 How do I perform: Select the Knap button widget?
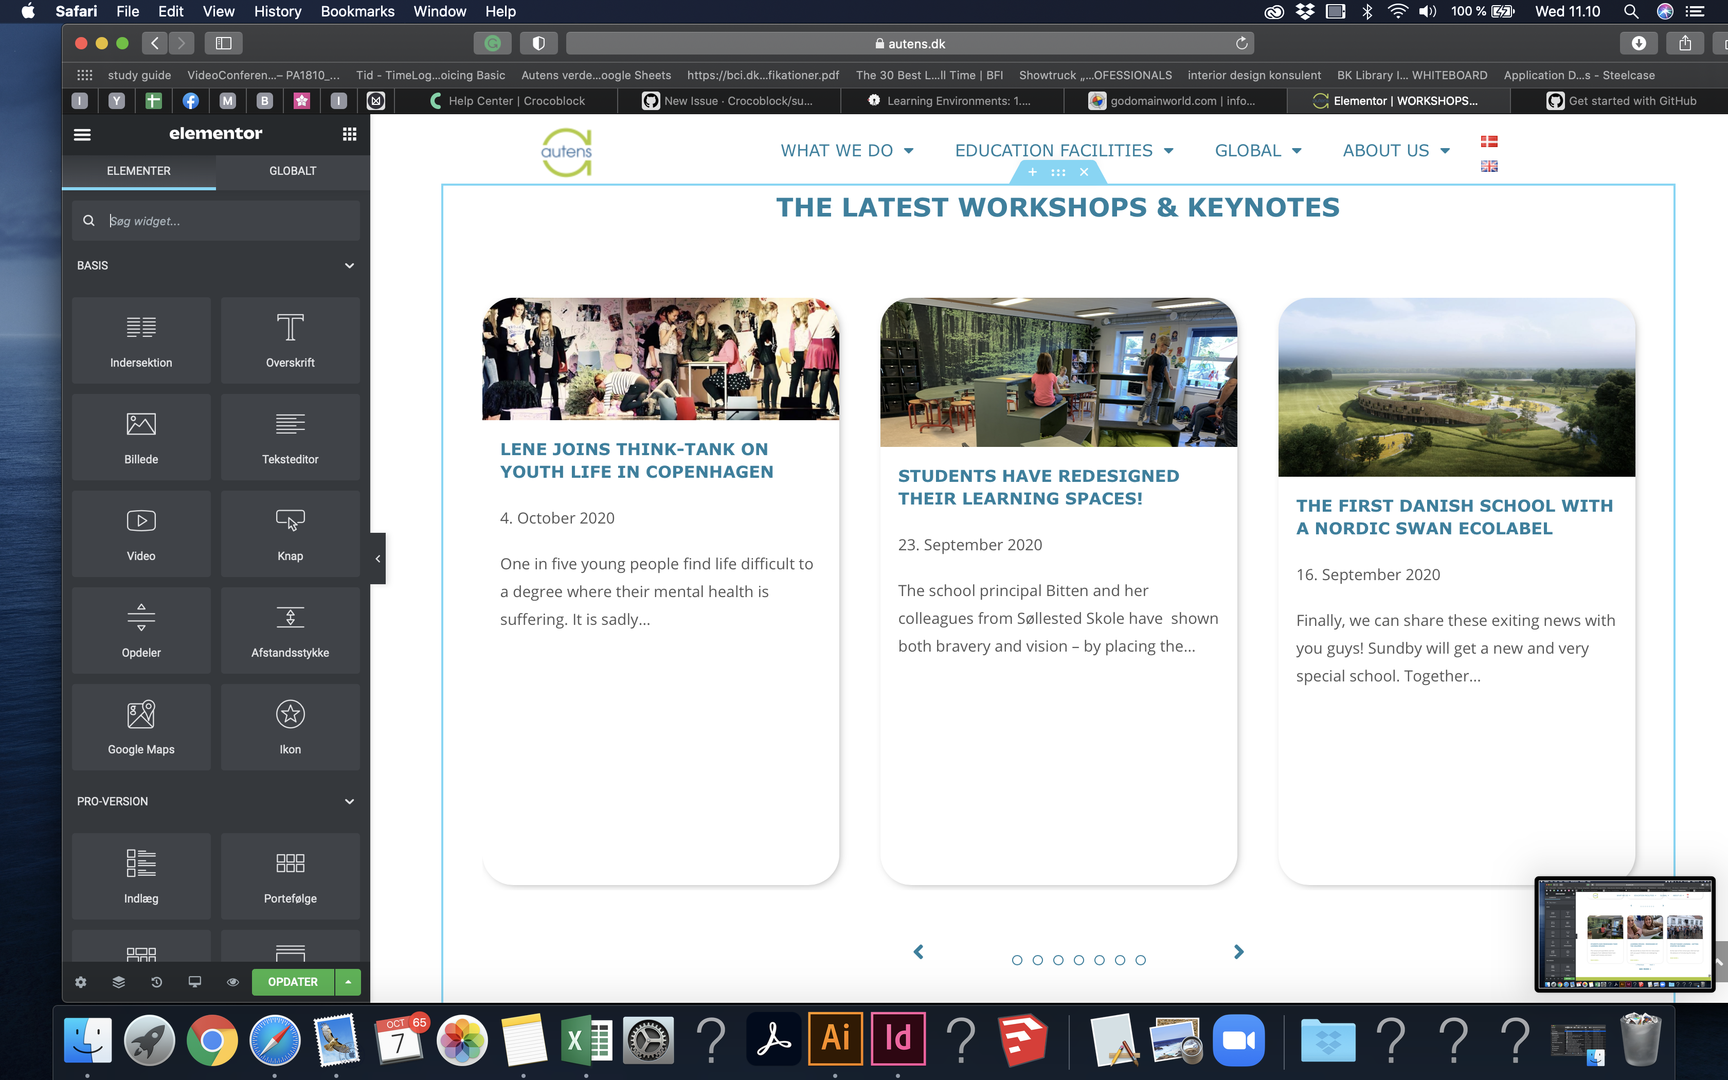pyautogui.click(x=290, y=534)
